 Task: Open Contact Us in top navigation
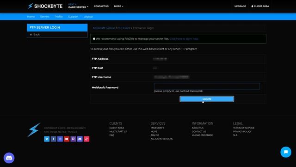[x=101, y=6]
